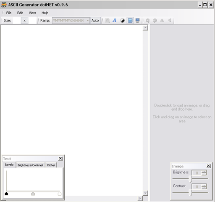
Task: Toggle the highlighted blue window layout icon
Action: click(x=130, y=21)
